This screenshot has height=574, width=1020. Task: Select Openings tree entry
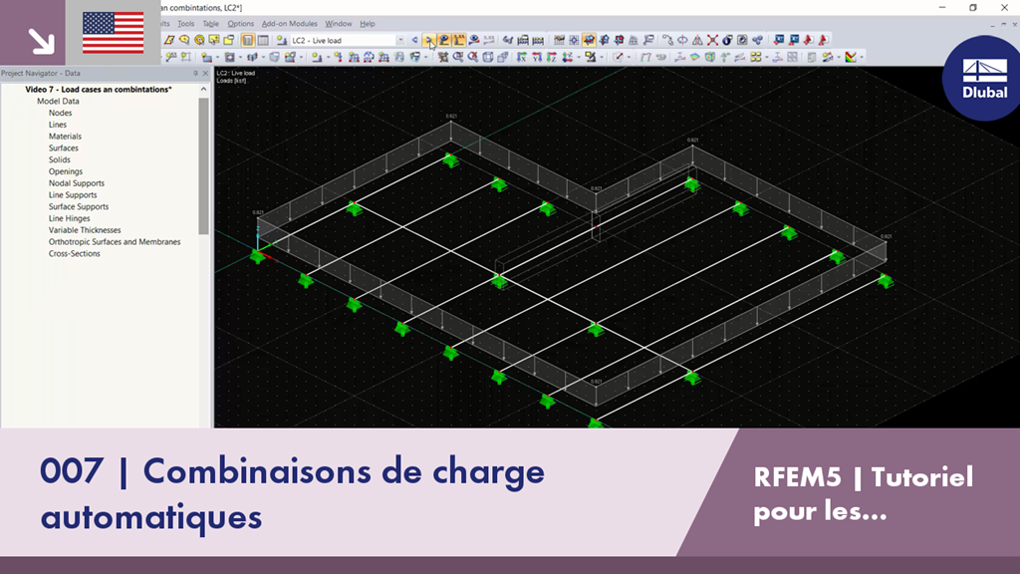[66, 171]
